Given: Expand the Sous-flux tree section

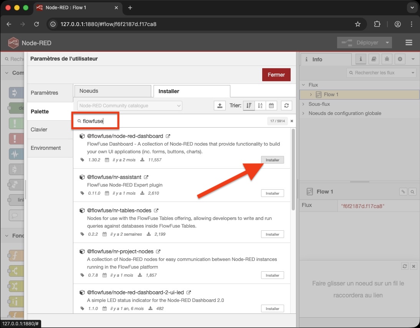Looking at the screenshot, I should [304, 104].
